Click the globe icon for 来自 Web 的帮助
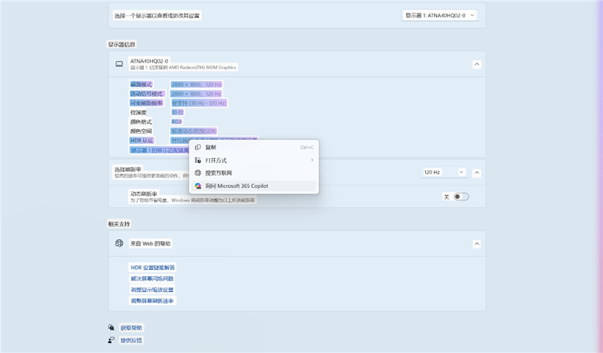The height and width of the screenshot is (353, 603). pyautogui.click(x=119, y=244)
